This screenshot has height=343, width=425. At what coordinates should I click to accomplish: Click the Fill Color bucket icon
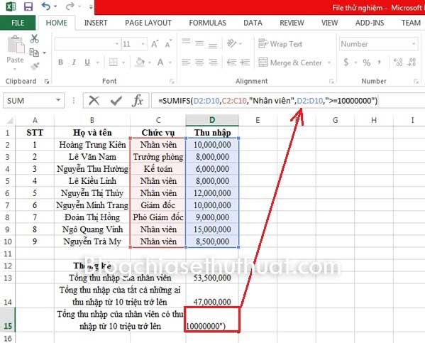coord(140,62)
